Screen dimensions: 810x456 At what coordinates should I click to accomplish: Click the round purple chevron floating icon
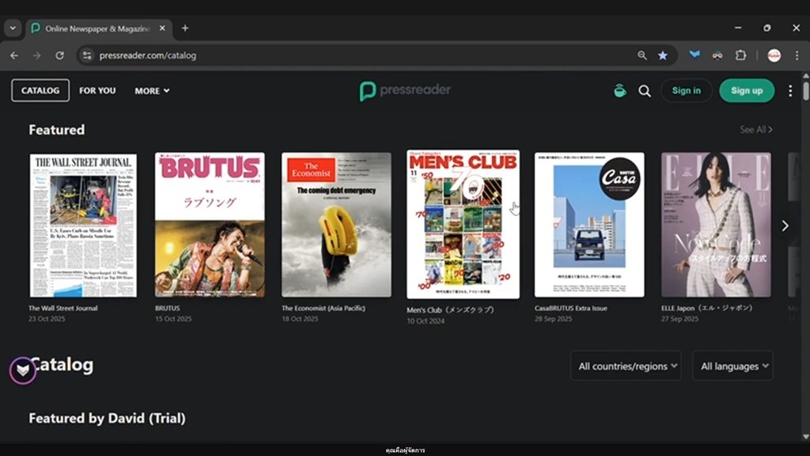pyautogui.click(x=23, y=370)
